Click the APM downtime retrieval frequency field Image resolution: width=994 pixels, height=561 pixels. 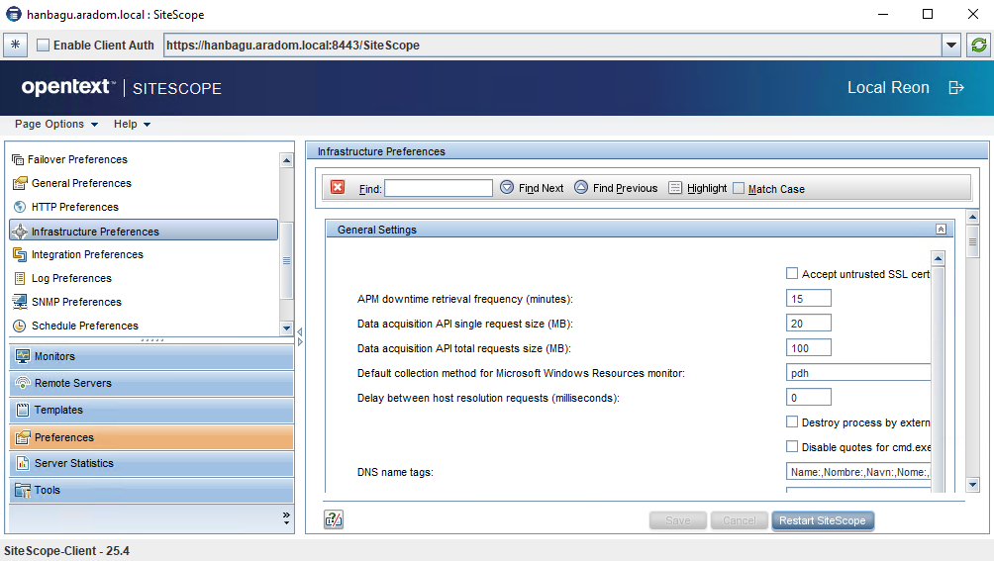click(x=808, y=298)
